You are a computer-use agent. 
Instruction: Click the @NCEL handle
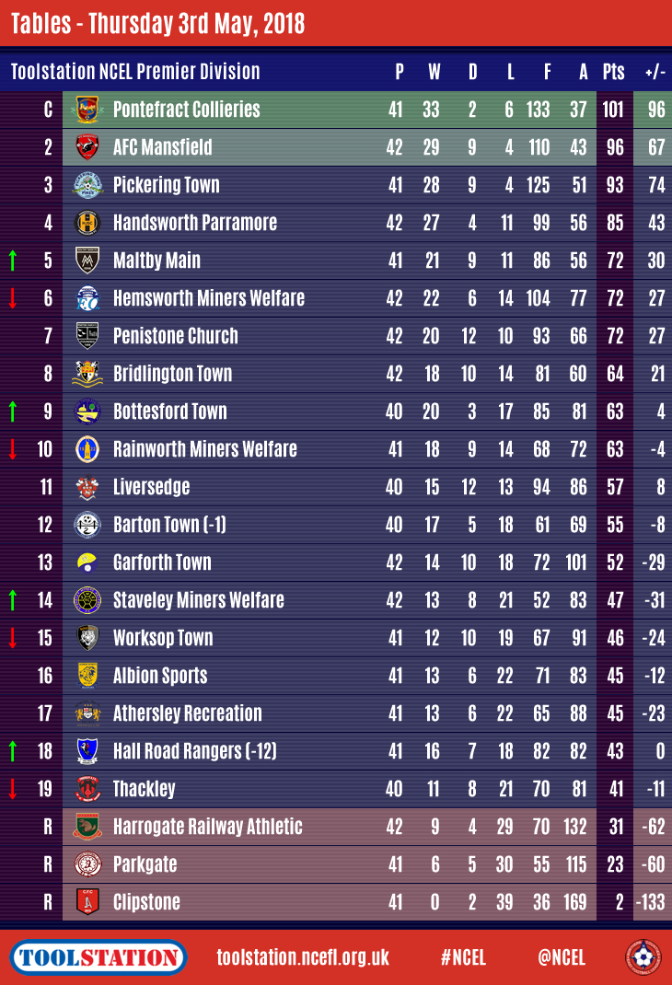562,957
